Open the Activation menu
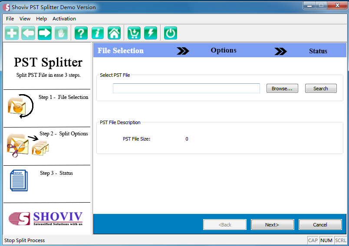The width and height of the screenshot is (349, 246). pos(64,19)
